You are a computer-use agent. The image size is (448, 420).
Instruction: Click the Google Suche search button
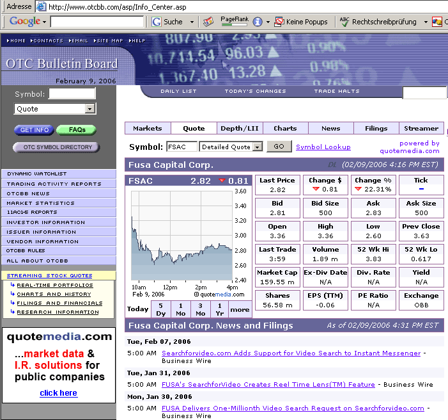(167, 22)
